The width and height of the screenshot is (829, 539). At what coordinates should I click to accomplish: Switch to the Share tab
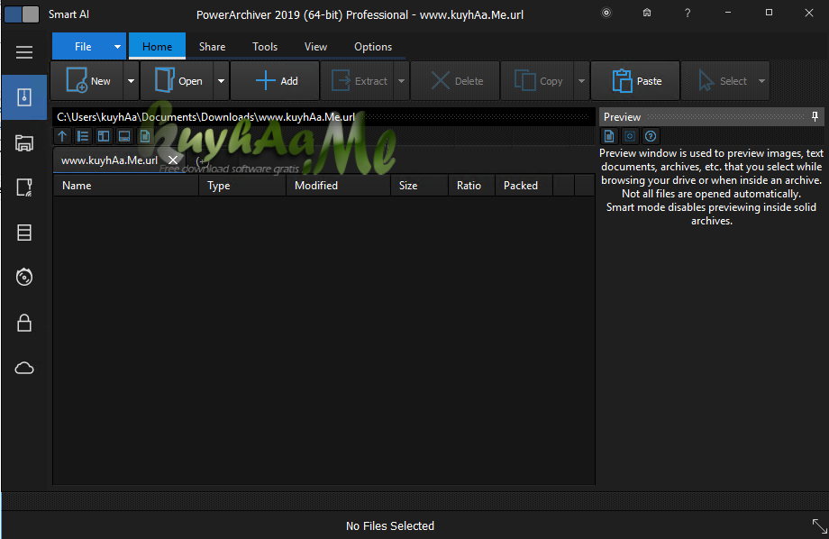[212, 47]
